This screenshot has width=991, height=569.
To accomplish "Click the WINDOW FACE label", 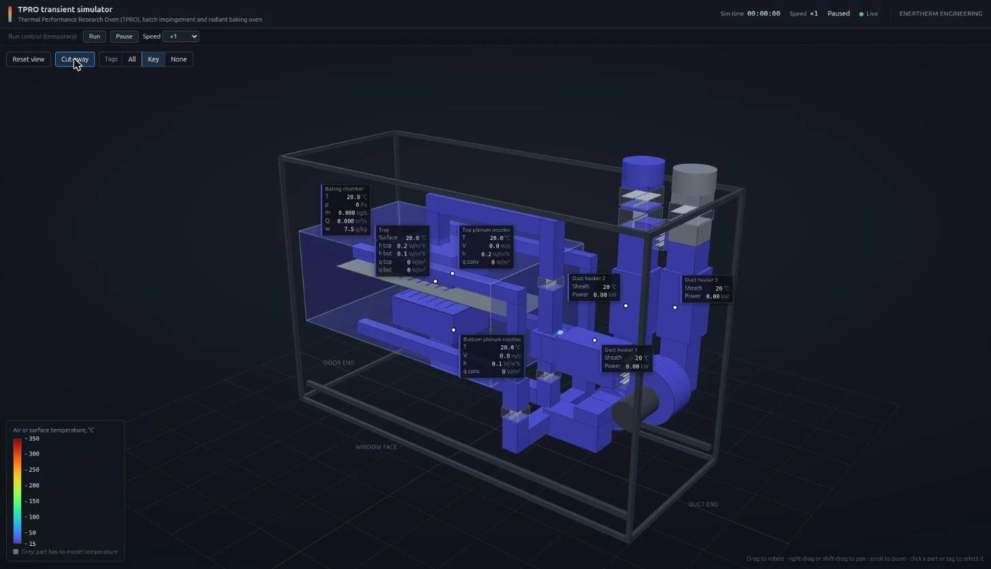I will (376, 447).
